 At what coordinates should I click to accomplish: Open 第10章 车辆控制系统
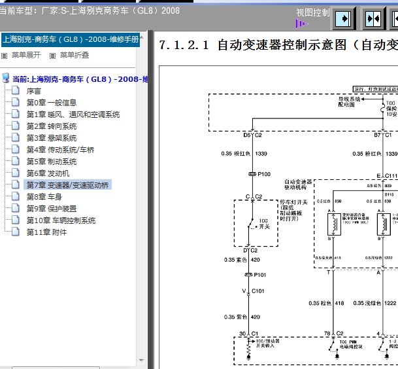coord(61,220)
